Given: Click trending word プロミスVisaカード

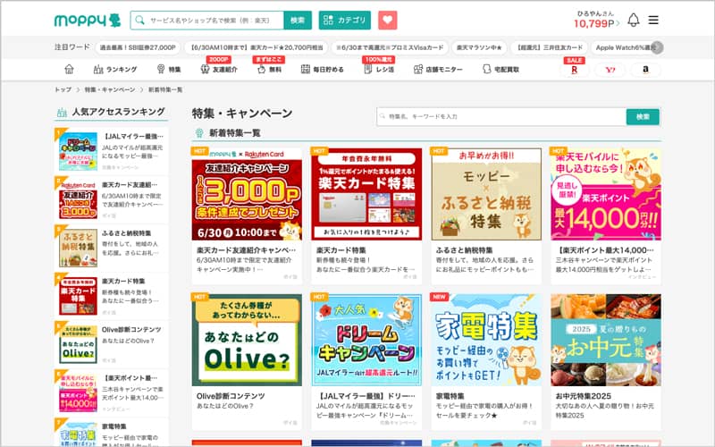Looking at the screenshot, I should coord(390,47).
